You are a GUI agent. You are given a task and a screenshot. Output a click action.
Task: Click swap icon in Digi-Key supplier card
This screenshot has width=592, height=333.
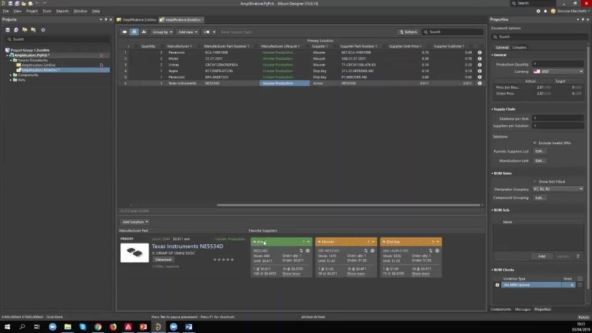[x=430, y=251]
